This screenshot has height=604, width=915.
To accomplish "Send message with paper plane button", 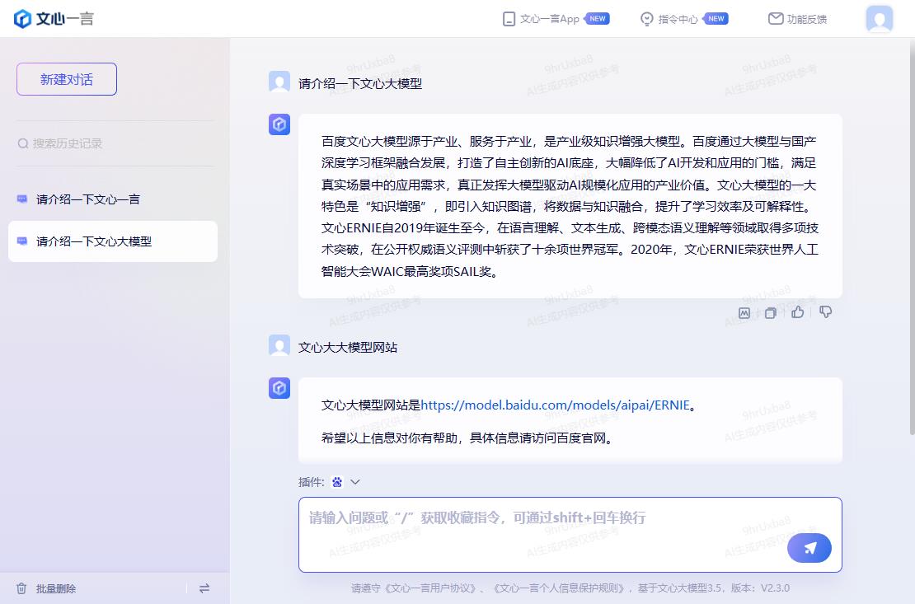I will click(x=809, y=548).
